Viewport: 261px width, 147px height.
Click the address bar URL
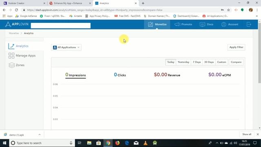click(95, 10)
